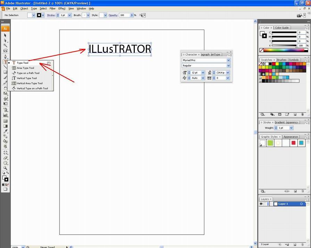Screen dimensions: 311x248
Task: Change screen mode button at toolbox bottom
Action: (x=5, y=189)
